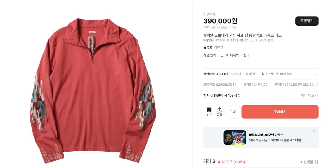Click the 쿠폰받기 coupon button
The image size is (332, 168).
307,21
